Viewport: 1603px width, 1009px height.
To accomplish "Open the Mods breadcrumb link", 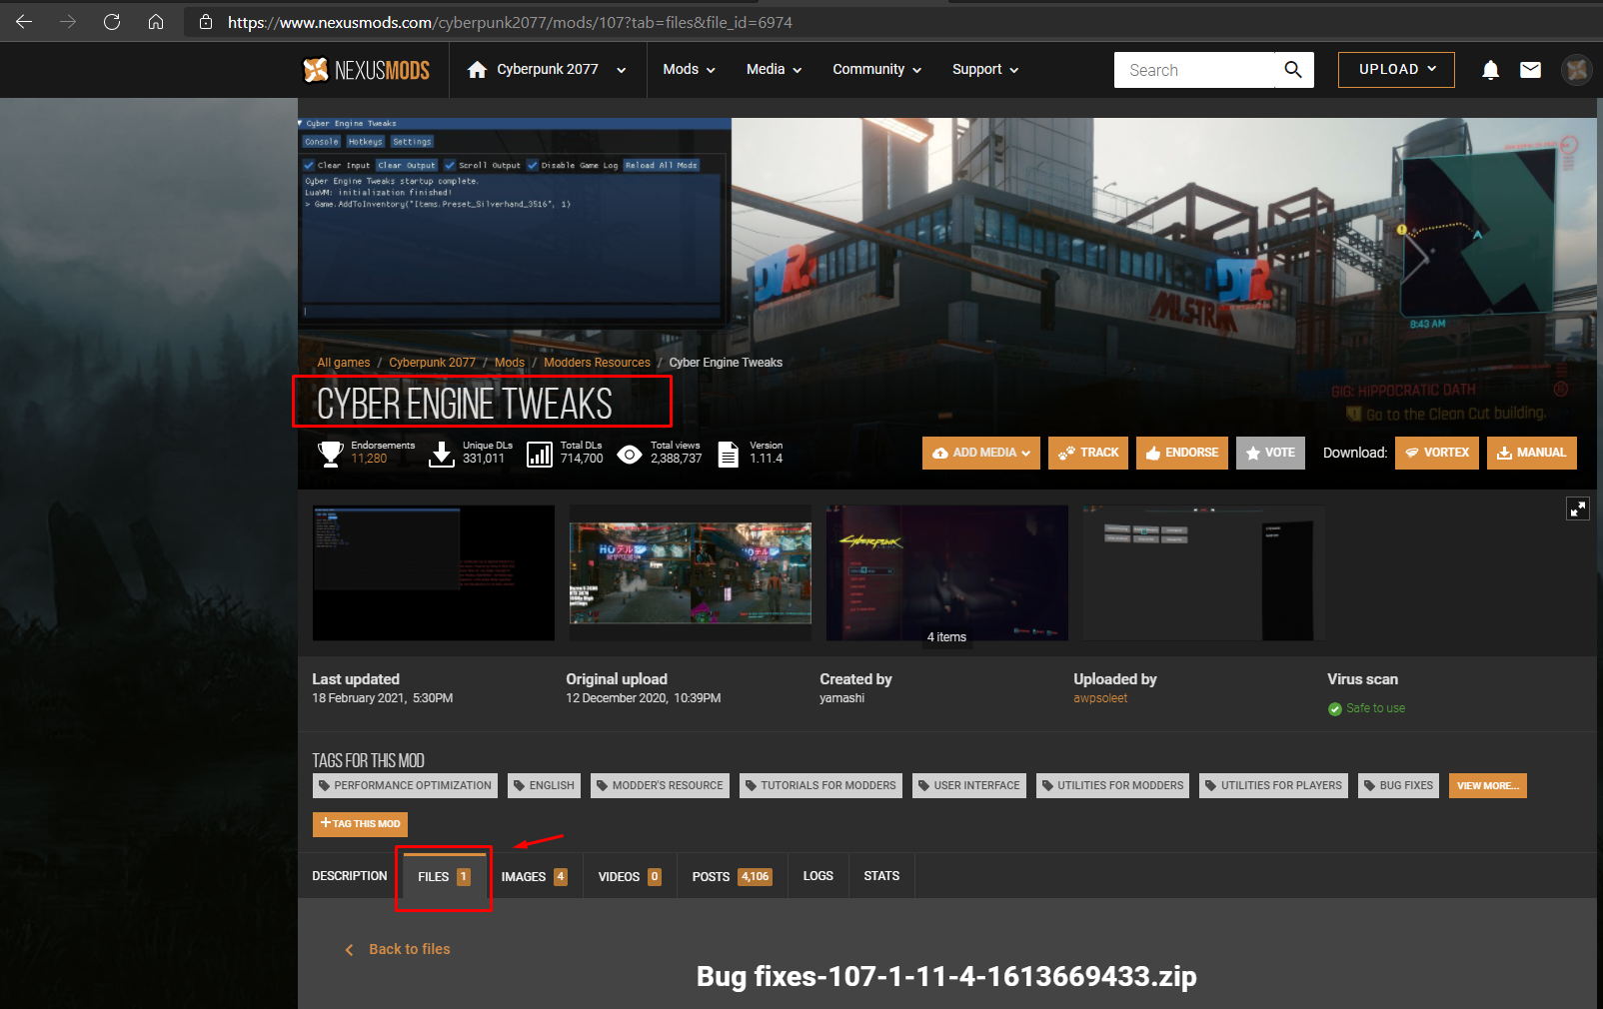I will click(510, 363).
